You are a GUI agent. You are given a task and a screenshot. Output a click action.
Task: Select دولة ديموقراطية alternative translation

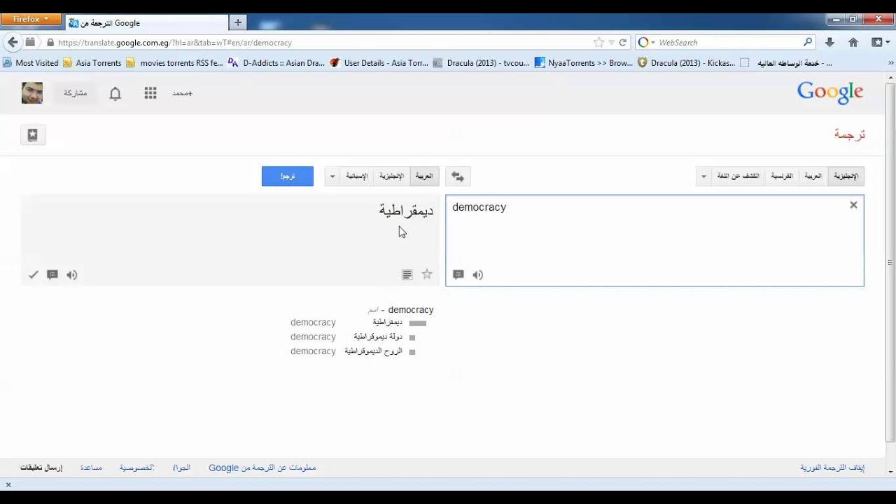[x=378, y=337]
